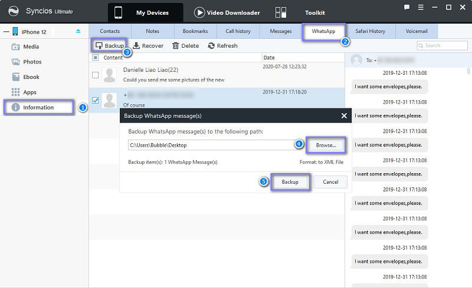Uncheck the 'Of course' conversation checkbox
This screenshot has width=472, height=288.
pos(95,100)
